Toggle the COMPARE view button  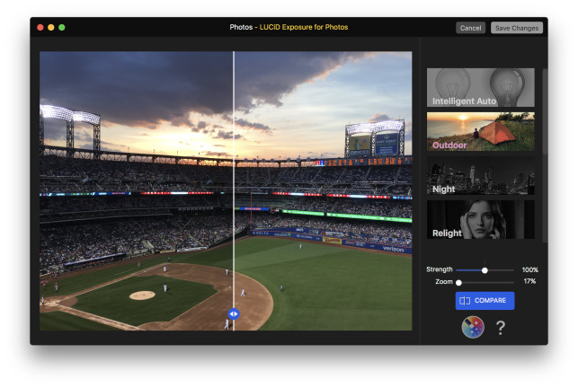pos(485,300)
